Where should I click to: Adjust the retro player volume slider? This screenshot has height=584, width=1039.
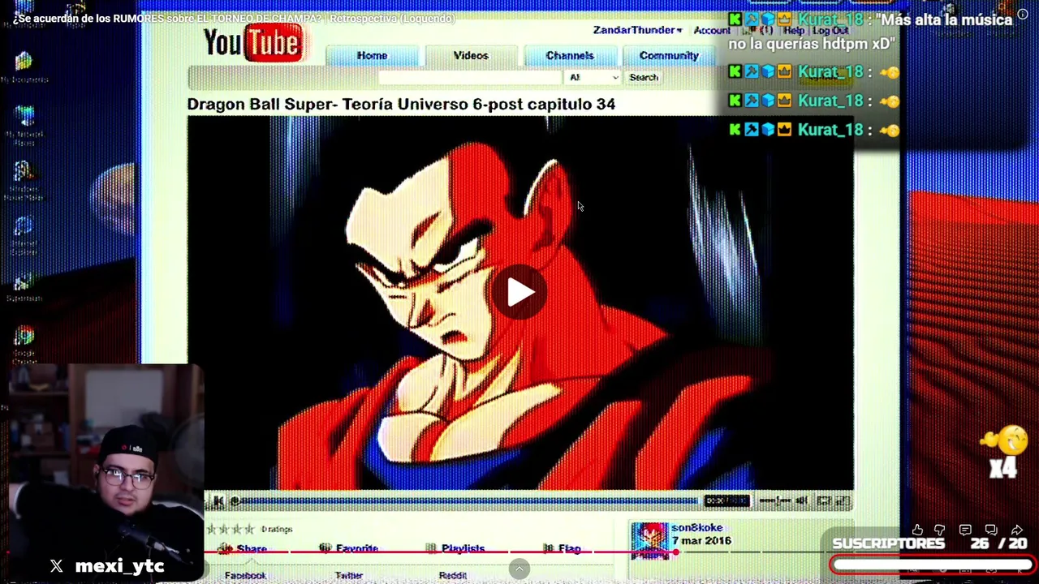click(x=774, y=501)
